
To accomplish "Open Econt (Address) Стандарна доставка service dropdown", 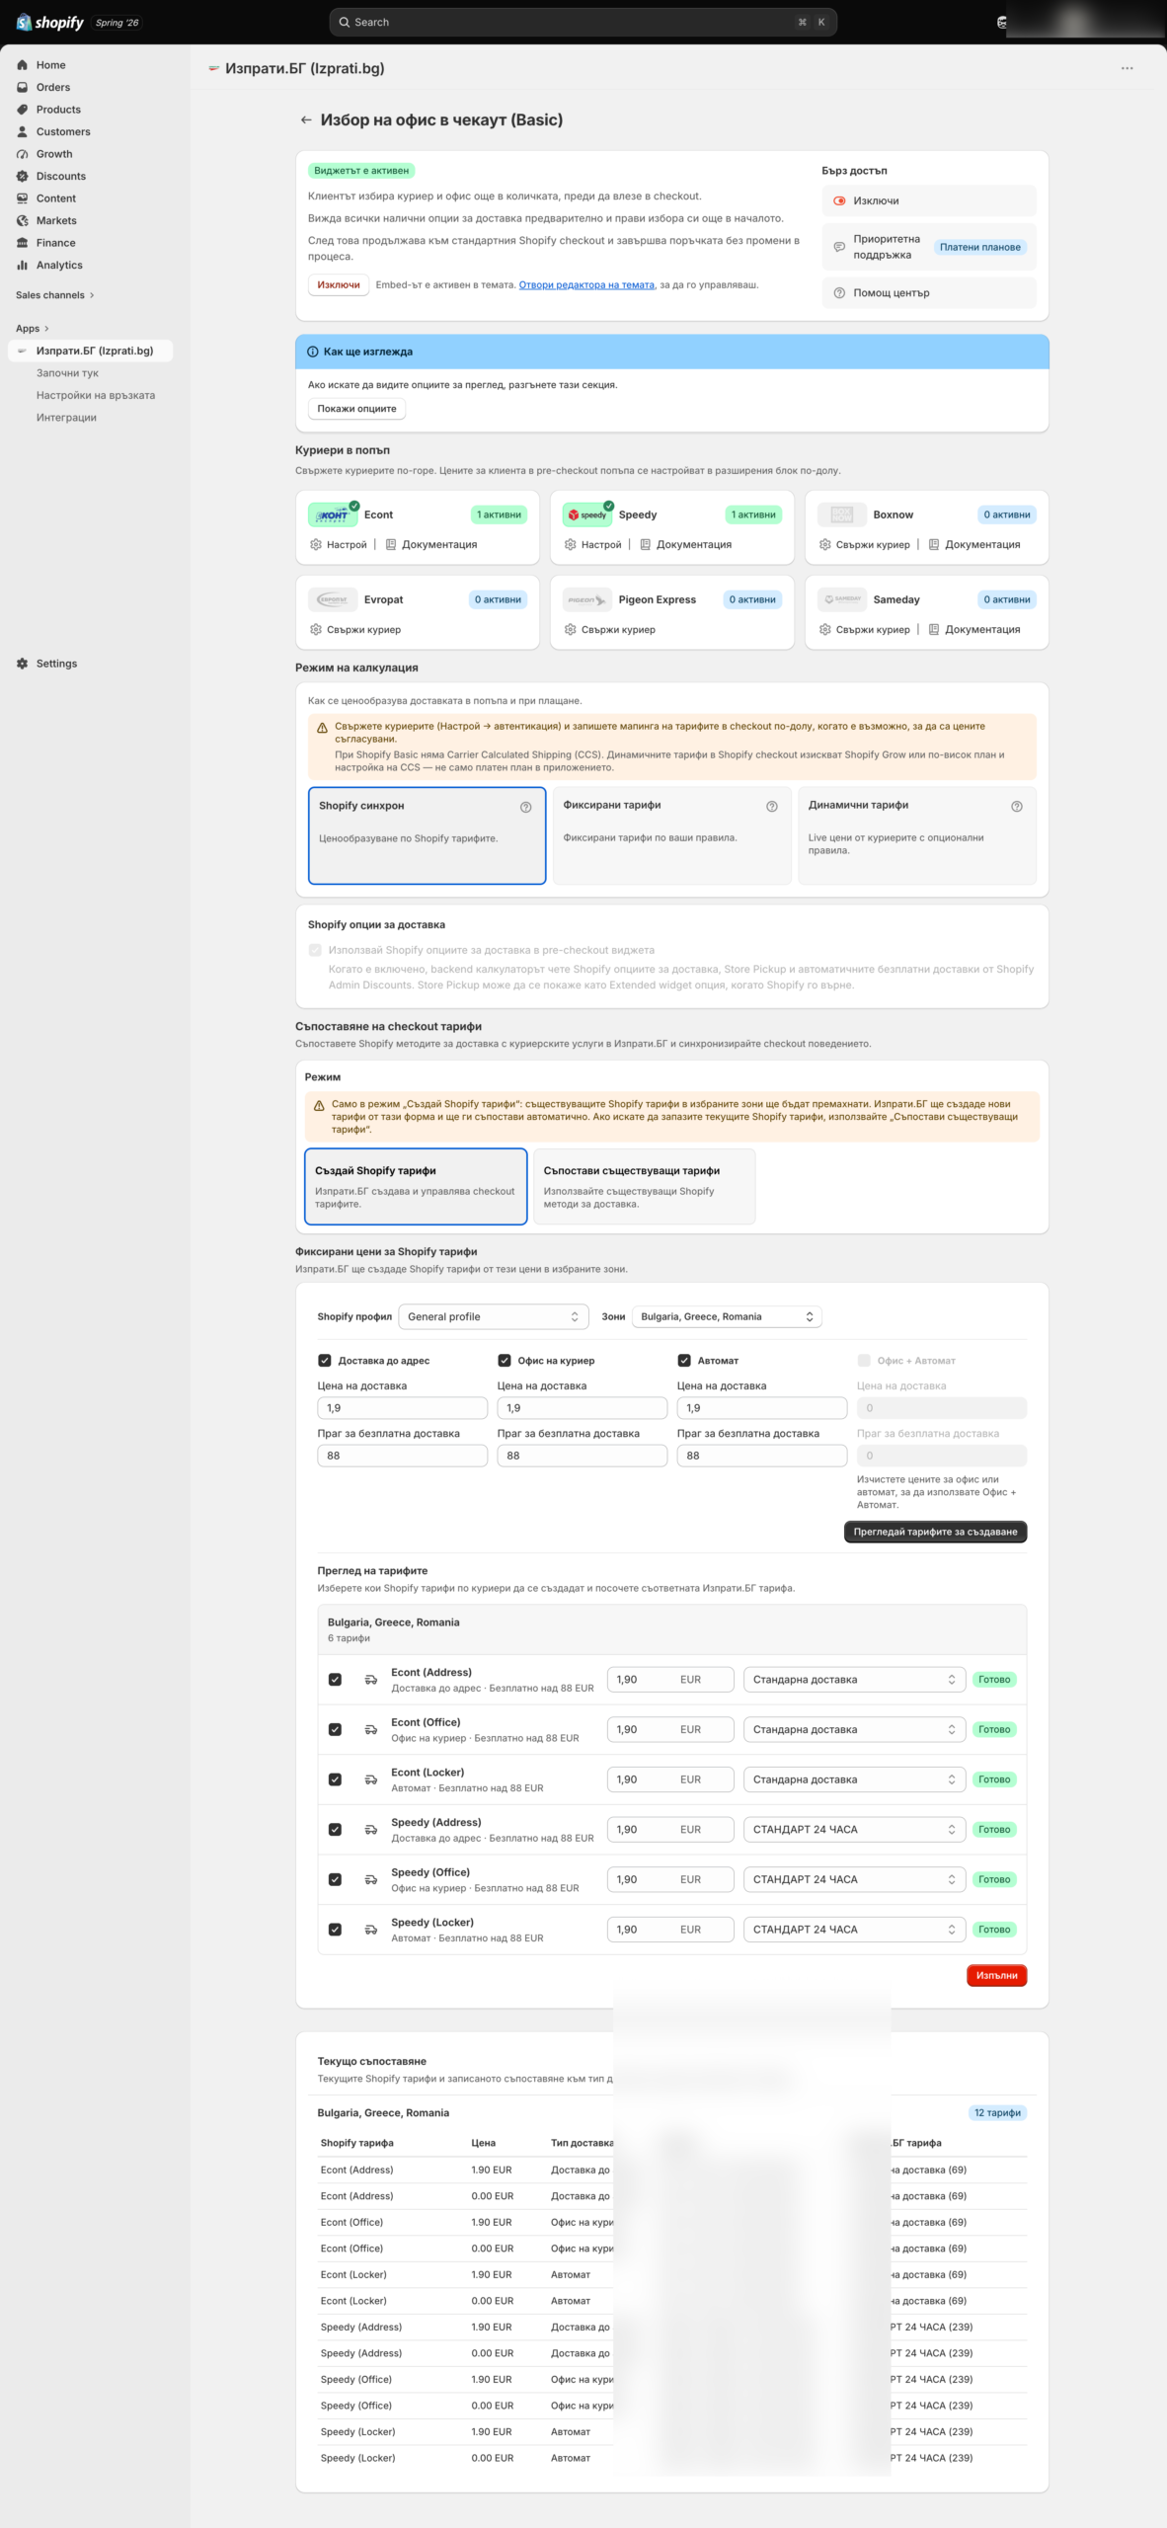I will tap(854, 1680).
